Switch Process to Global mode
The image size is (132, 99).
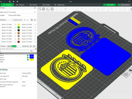(9, 46)
